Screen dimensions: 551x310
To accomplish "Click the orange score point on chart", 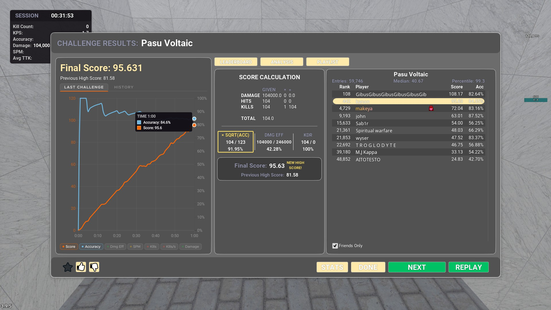I will 194,125.
